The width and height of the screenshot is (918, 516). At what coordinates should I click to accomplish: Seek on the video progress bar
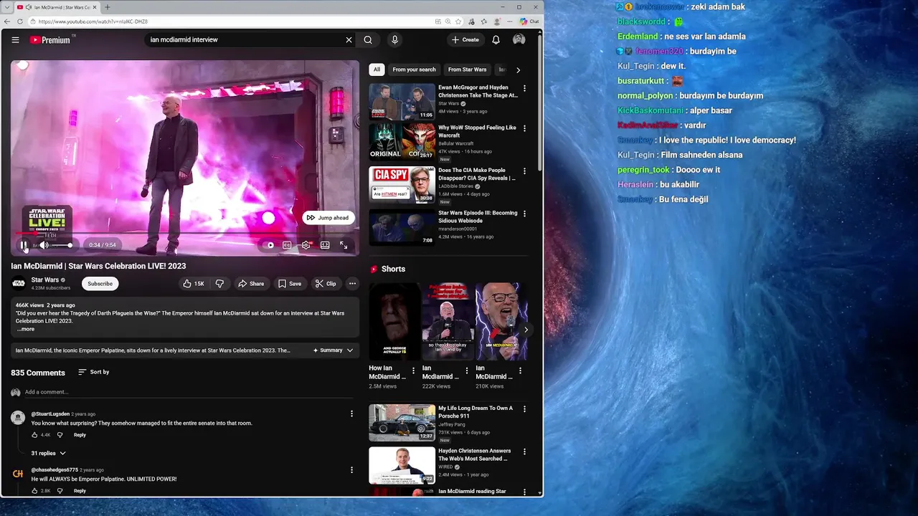pyautogui.click(x=185, y=234)
